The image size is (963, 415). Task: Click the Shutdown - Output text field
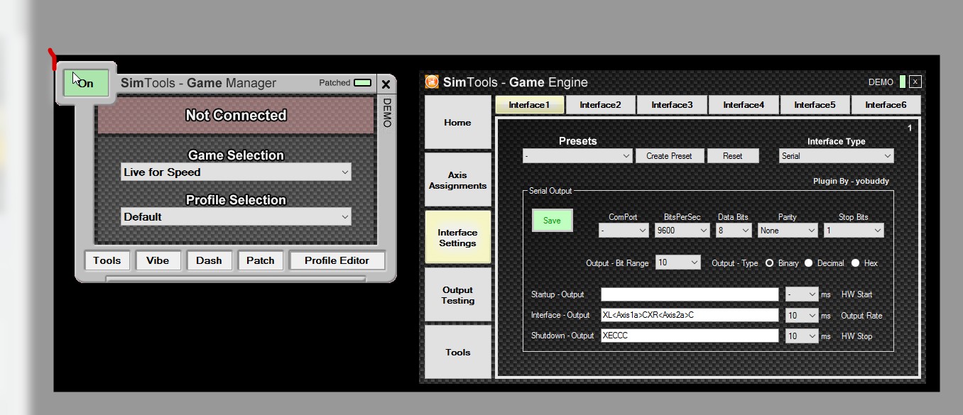(x=690, y=336)
